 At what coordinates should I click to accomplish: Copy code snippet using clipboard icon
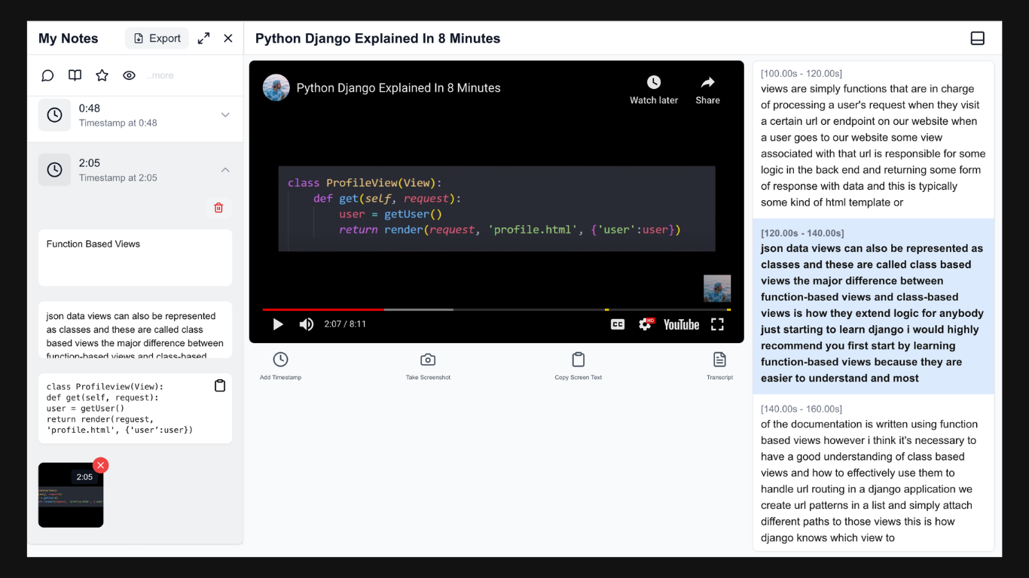(220, 385)
